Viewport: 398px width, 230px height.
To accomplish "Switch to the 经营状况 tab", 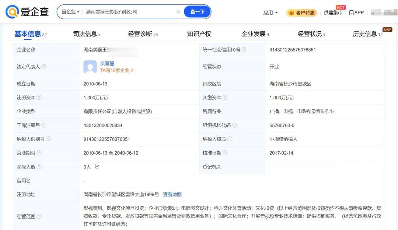I will click(311, 34).
